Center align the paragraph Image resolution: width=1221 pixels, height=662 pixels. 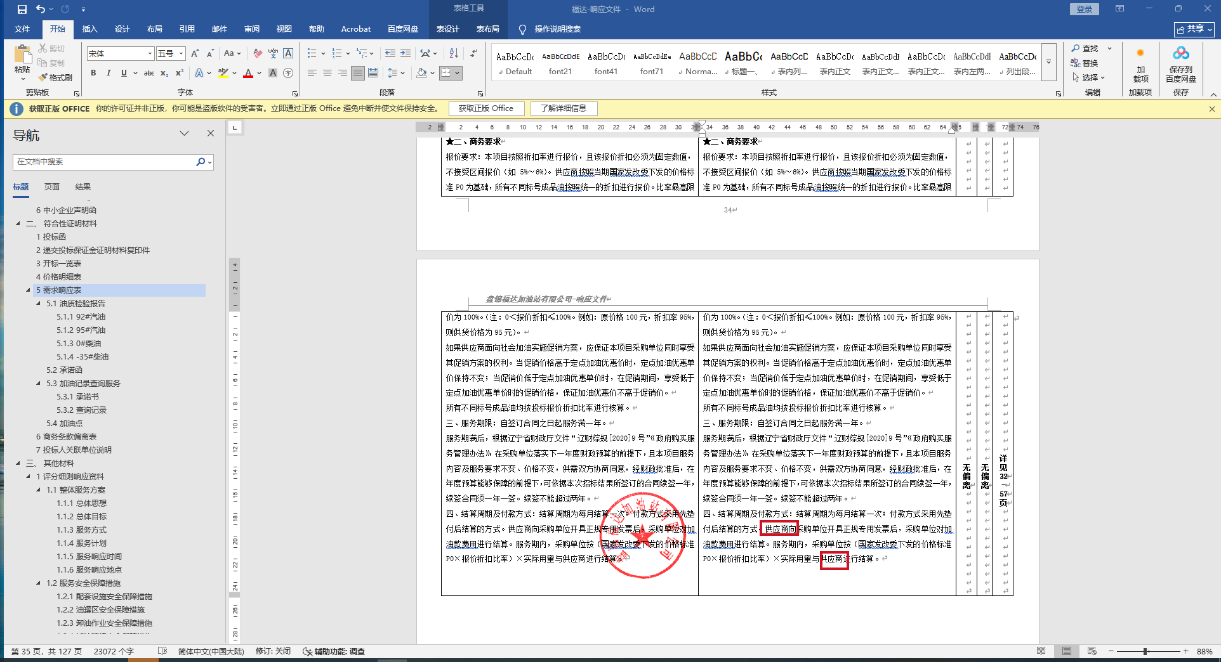coord(327,73)
